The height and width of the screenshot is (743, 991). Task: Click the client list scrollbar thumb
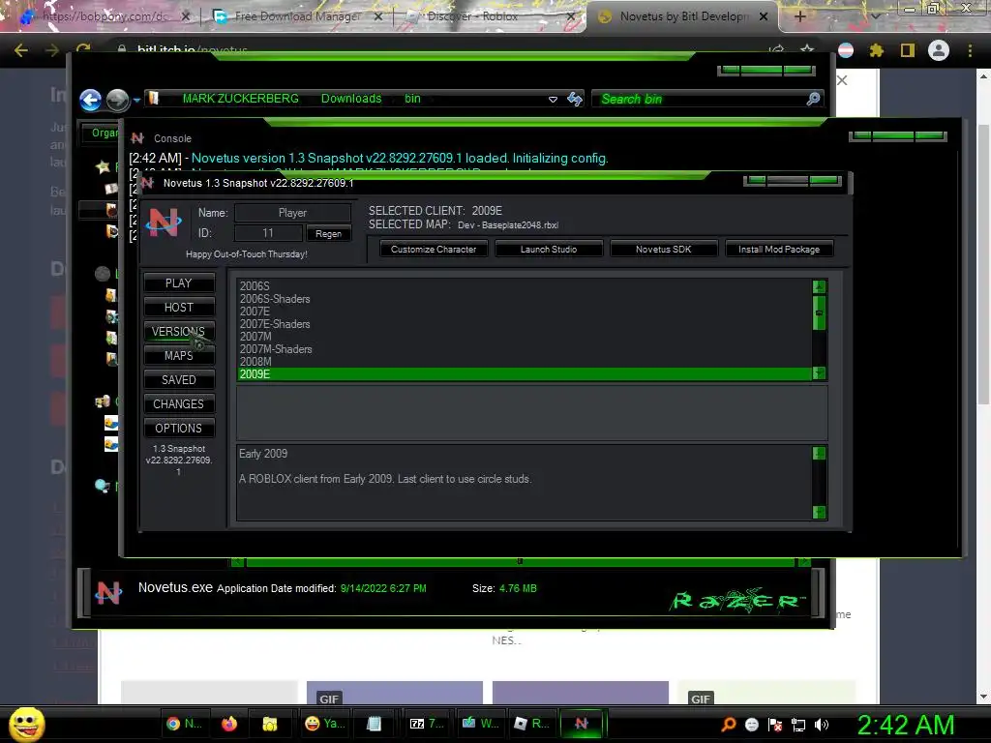tap(819, 312)
